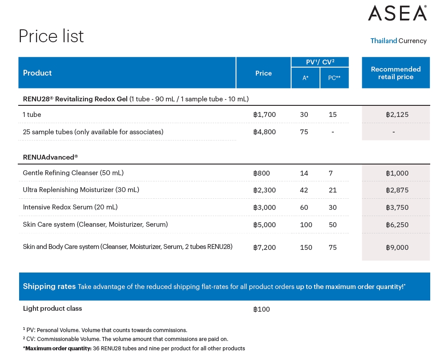Click the 'PV¹/ CV²' header cell

point(320,62)
